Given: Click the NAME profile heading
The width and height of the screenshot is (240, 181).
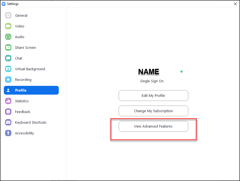Looking at the screenshot, I should click(x=149, y=72).
